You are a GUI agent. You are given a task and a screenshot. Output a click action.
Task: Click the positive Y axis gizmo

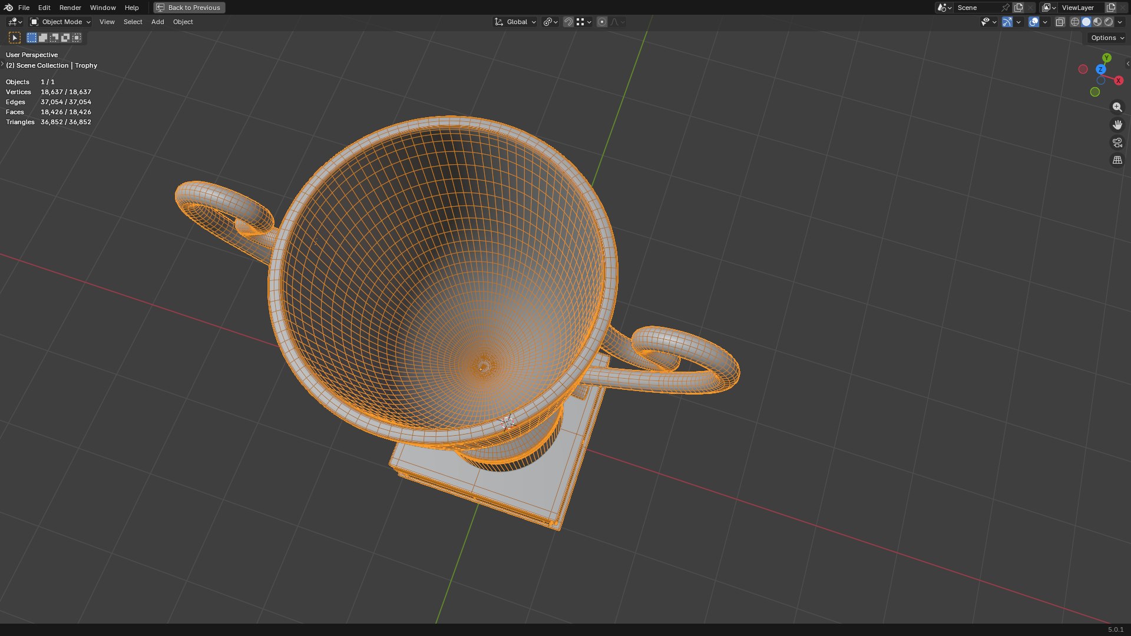point(1107,58)
